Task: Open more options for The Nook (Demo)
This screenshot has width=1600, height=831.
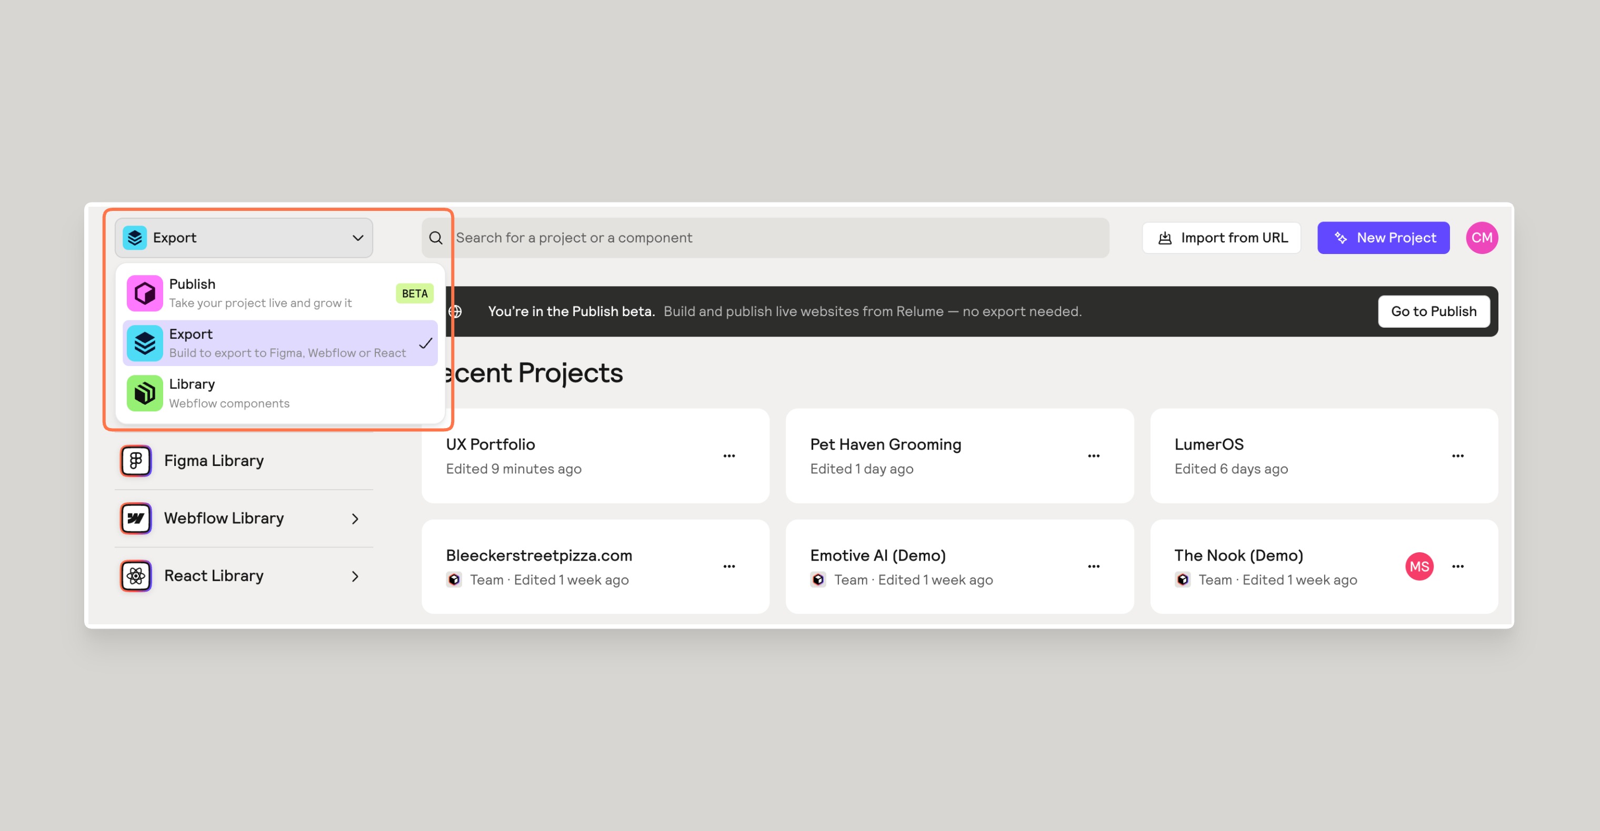Action: (x=1458, y=566)
